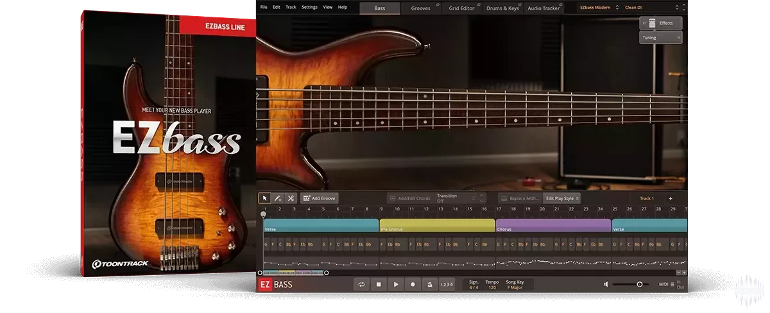
Task: Select the pencil draw tool
Action: [277, 198]
